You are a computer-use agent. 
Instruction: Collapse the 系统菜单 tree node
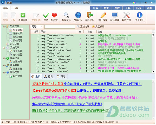pos(4,48)
